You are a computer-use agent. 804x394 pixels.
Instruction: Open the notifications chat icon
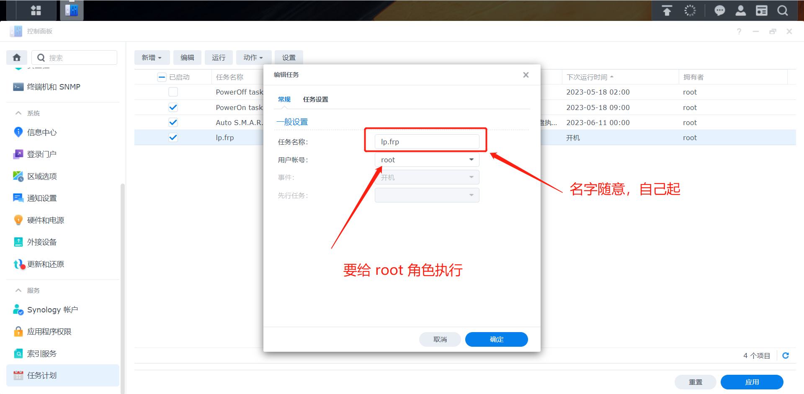[719, 10]
